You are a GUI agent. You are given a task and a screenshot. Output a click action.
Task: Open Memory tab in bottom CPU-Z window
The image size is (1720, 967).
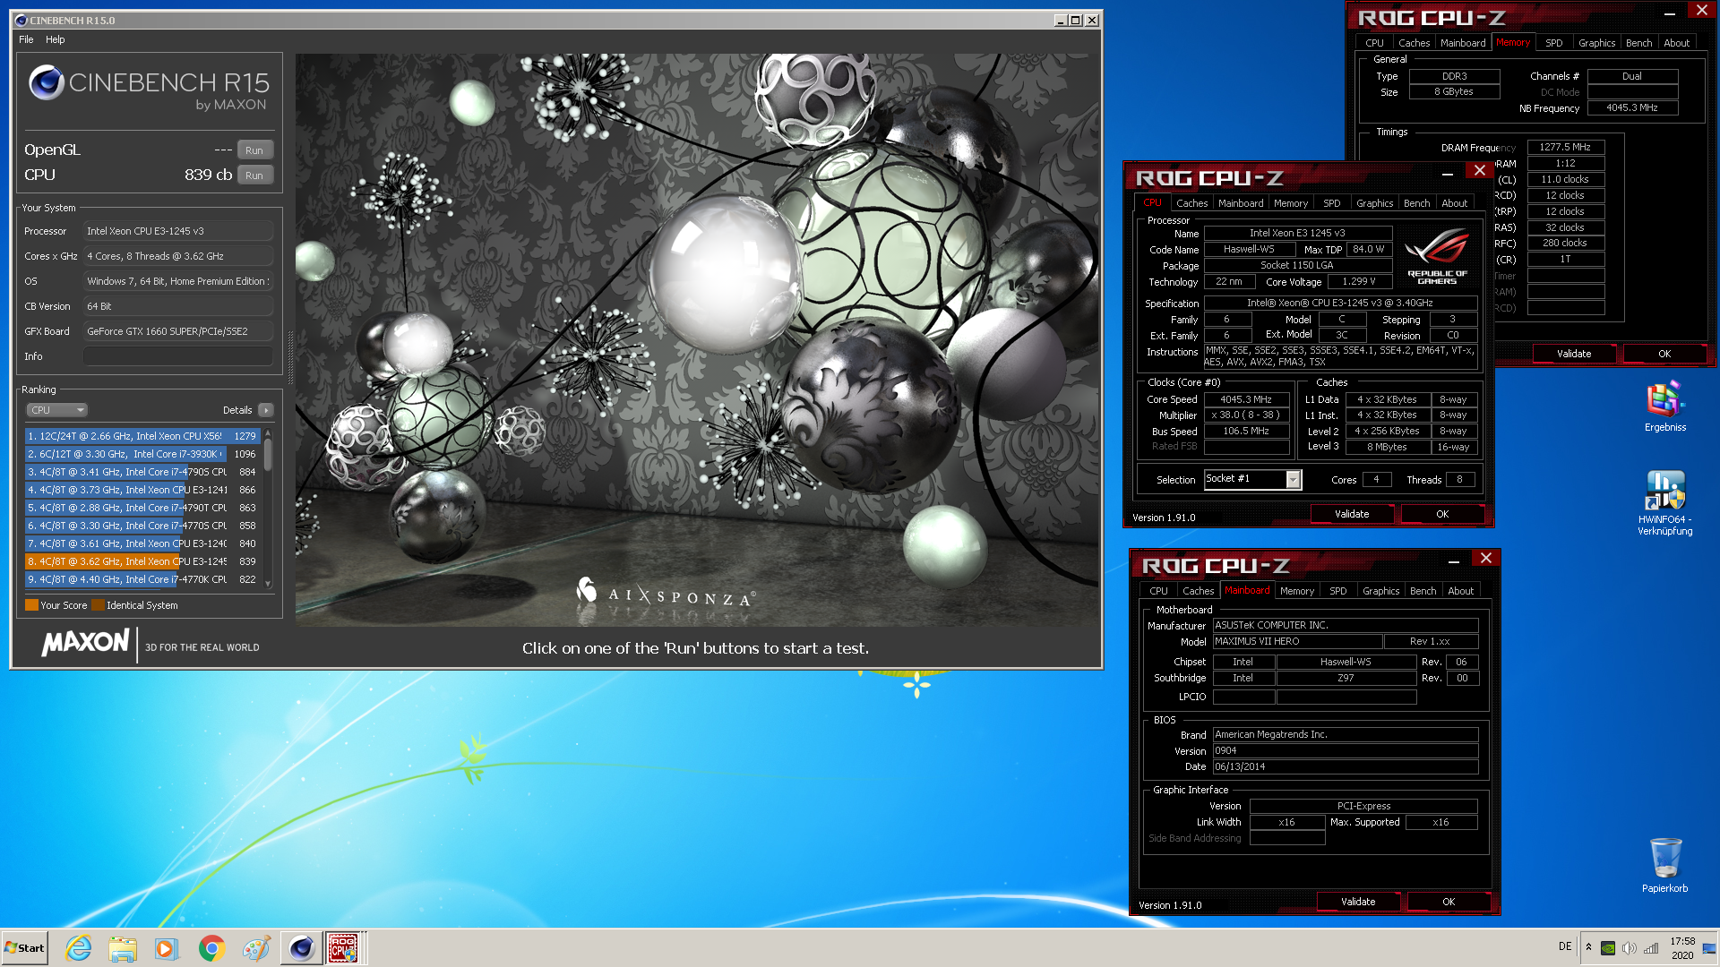[1296, 591]
